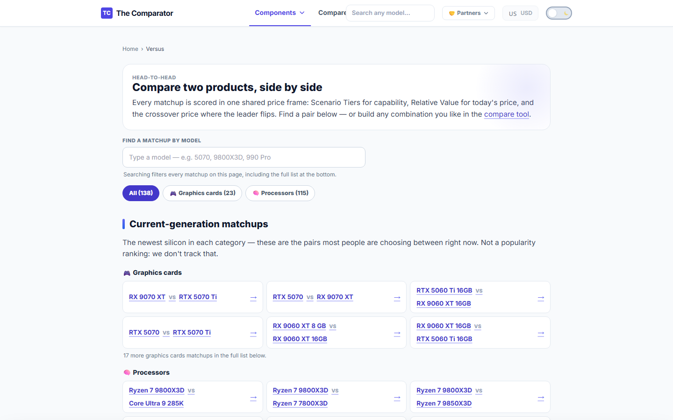Select the All (138) filter chip

141,193
